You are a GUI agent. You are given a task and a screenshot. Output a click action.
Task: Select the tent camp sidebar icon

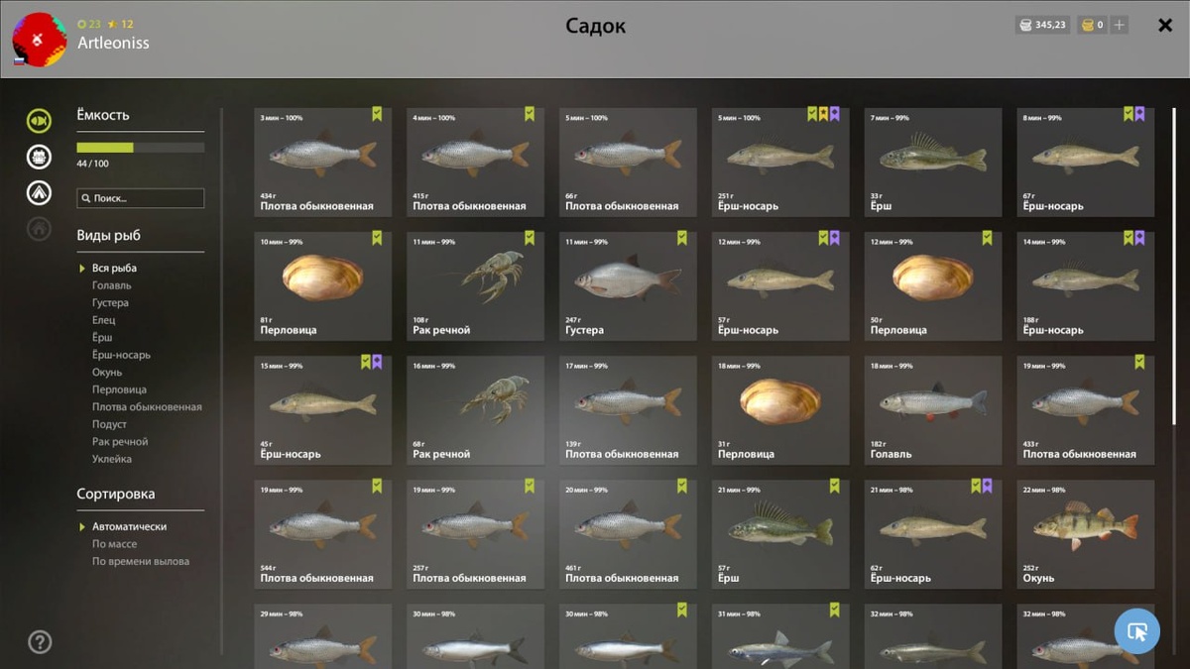[x=39, y=192]
